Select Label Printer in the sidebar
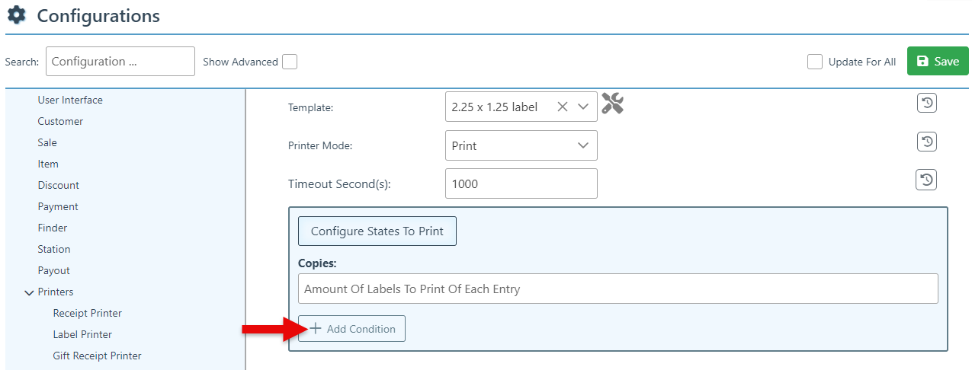The height and width of the screenshot is (370, 972). [x=82, y=334]
